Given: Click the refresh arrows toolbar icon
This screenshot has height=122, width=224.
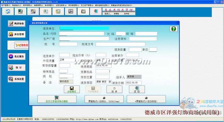Looking at the screenshot, I should (x=8, y=11).
